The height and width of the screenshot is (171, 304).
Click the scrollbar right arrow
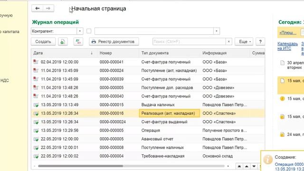[x=228, y=166]
